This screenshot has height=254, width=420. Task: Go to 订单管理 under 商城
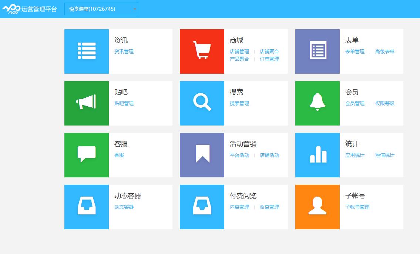point(269,59)
